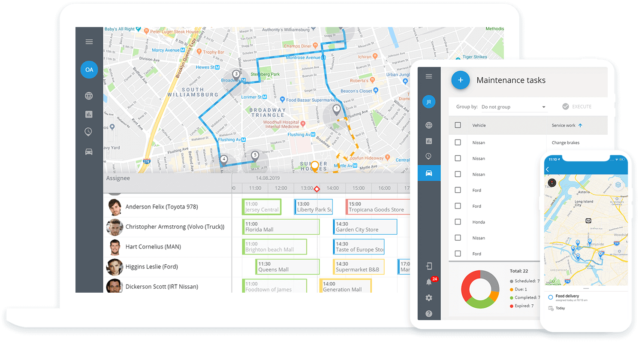Screen dimensions: 639x342
Task: Open the chart reports icon in tablet sidebar
Action: point(429,141)
